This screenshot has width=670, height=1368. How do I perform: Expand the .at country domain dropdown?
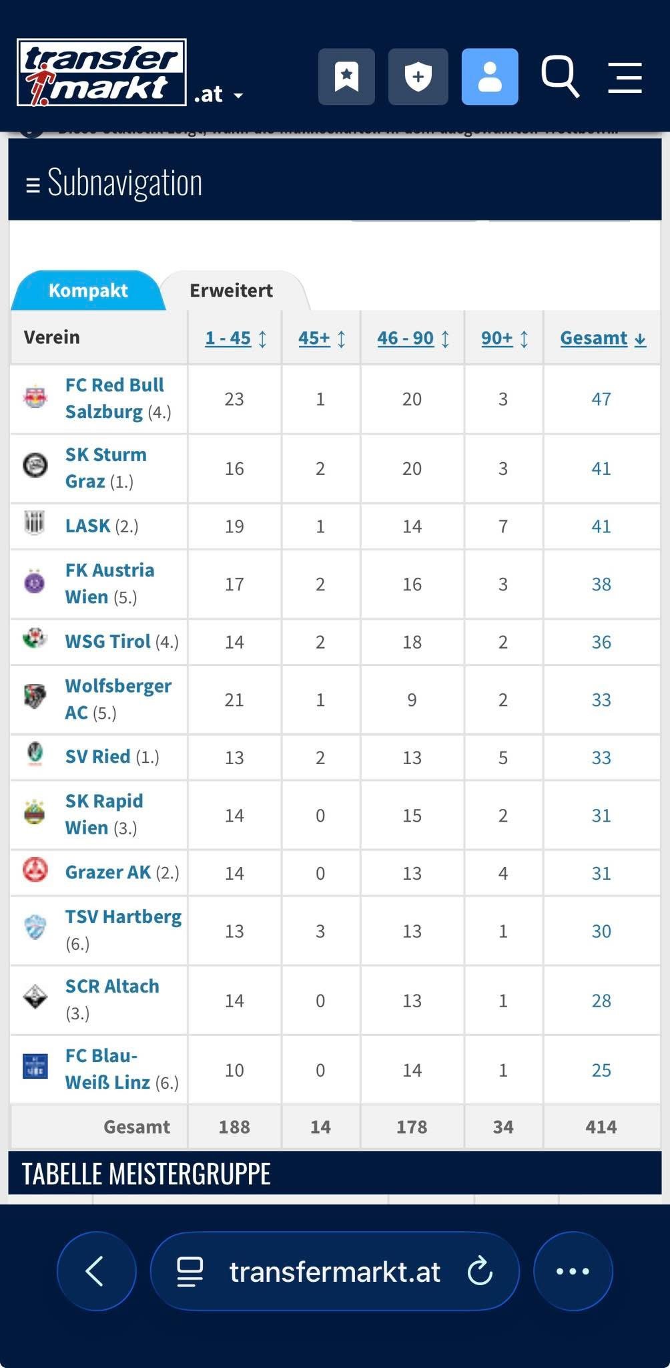(219, 95)
